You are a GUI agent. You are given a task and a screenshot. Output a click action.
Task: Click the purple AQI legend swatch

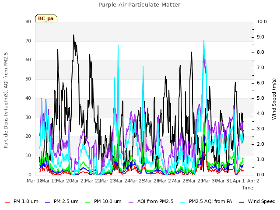click(131, 202)
